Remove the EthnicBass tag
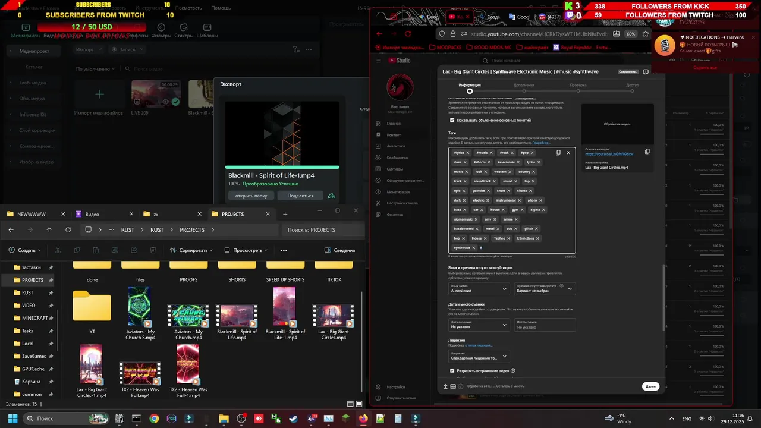Image resolution: width=761 pixels, height=428 pixels. 537,238
